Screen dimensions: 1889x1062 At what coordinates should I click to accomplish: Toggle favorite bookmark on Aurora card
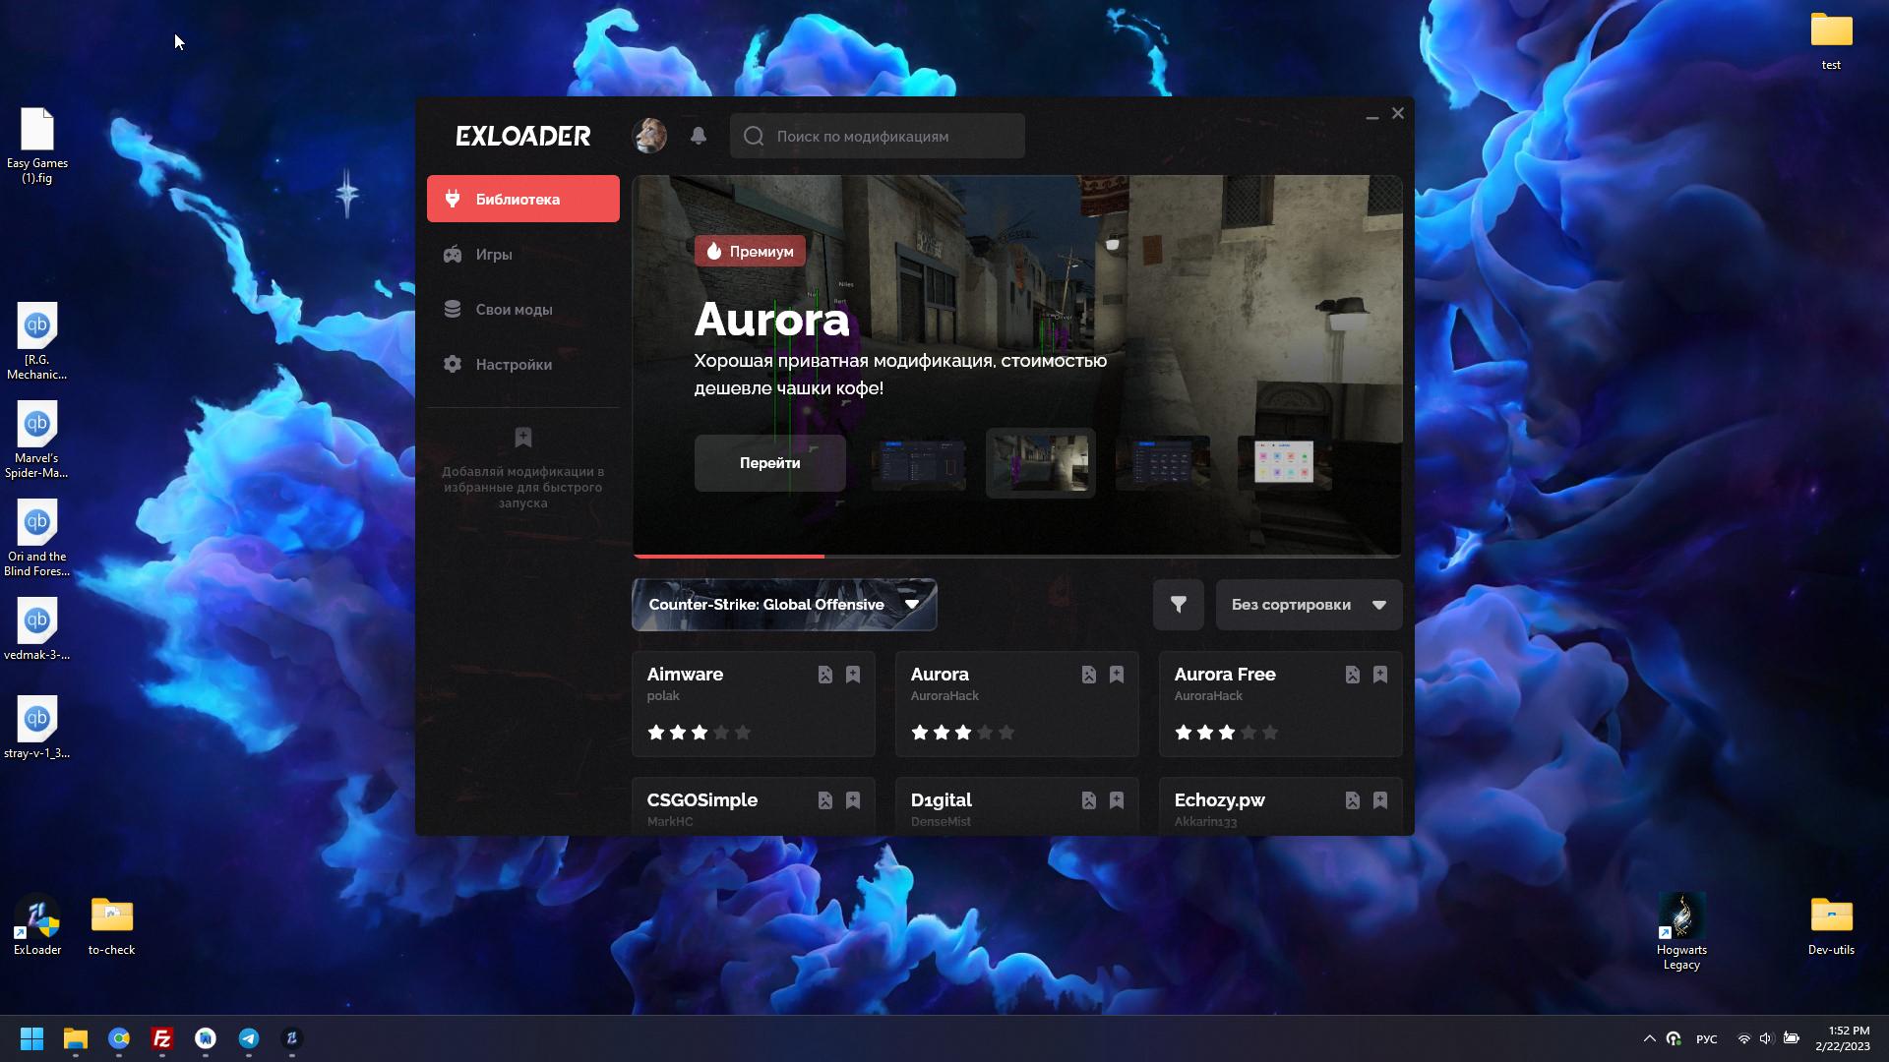tap(1117, 675)
